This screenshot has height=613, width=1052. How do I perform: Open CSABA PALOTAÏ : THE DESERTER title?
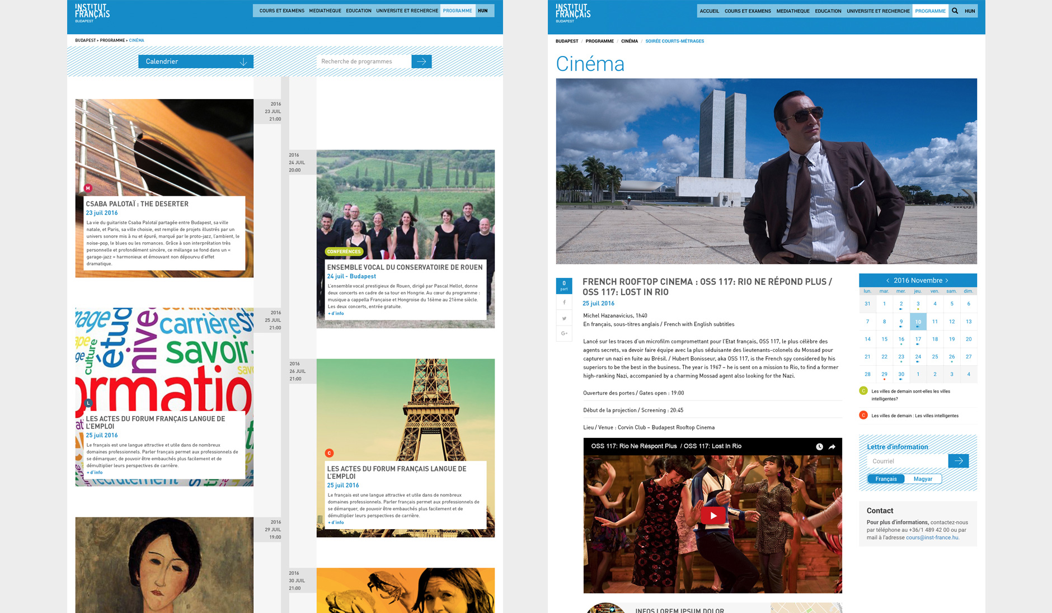137,204
